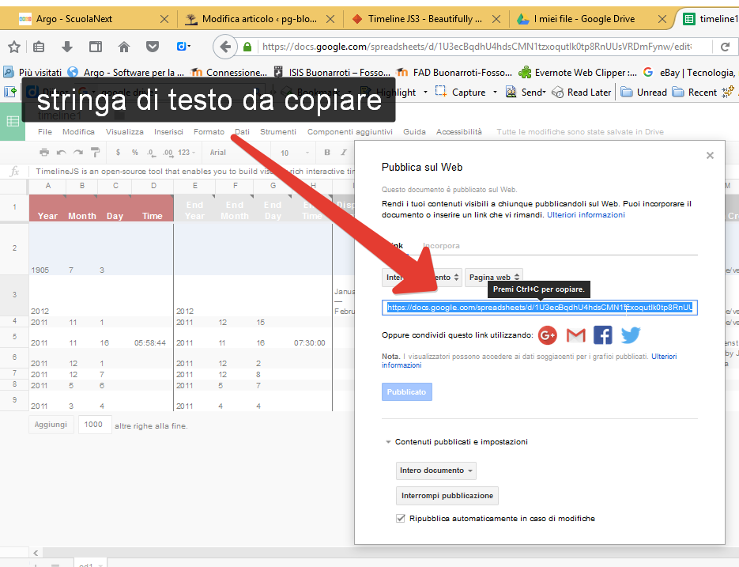
Task: Click the Read Later bookmark button
Action: [x=583, y=92]
